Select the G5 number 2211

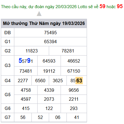point(74,99)
